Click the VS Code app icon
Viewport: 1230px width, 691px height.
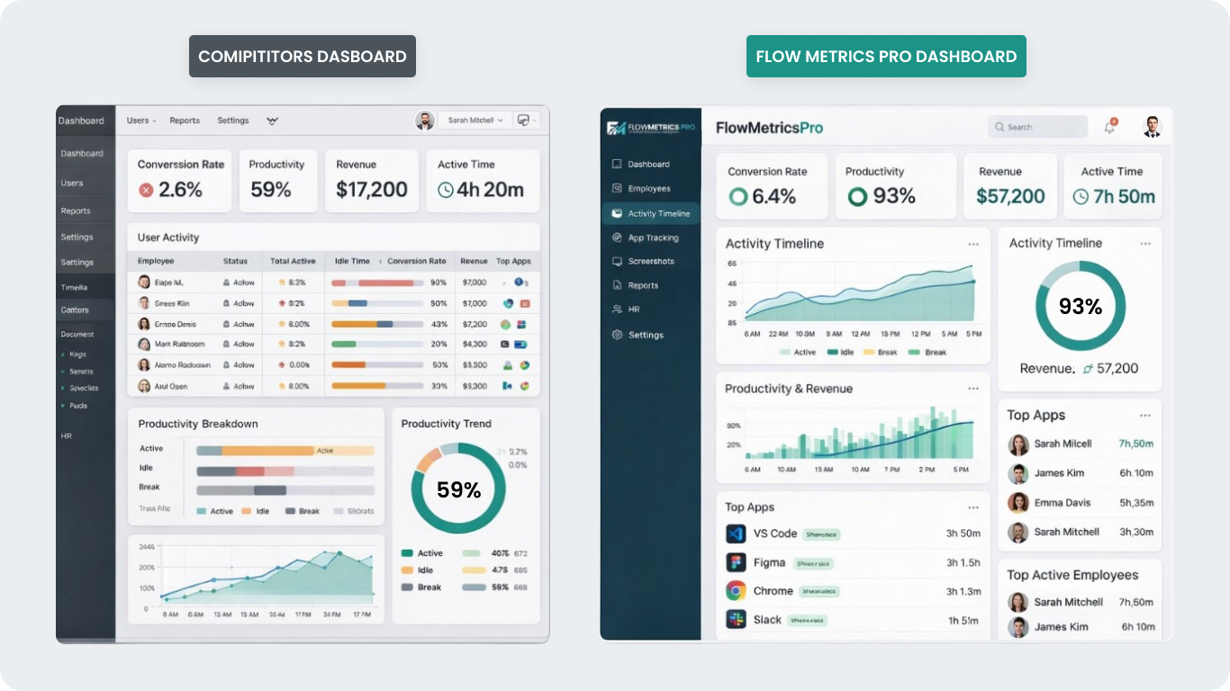736,534
